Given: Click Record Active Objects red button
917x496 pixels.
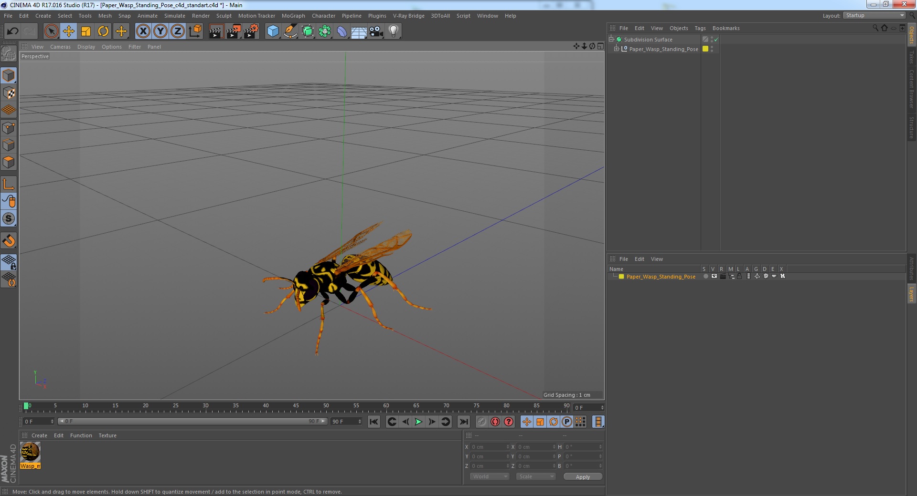Looking at the screenshot, I should (481, 422).
